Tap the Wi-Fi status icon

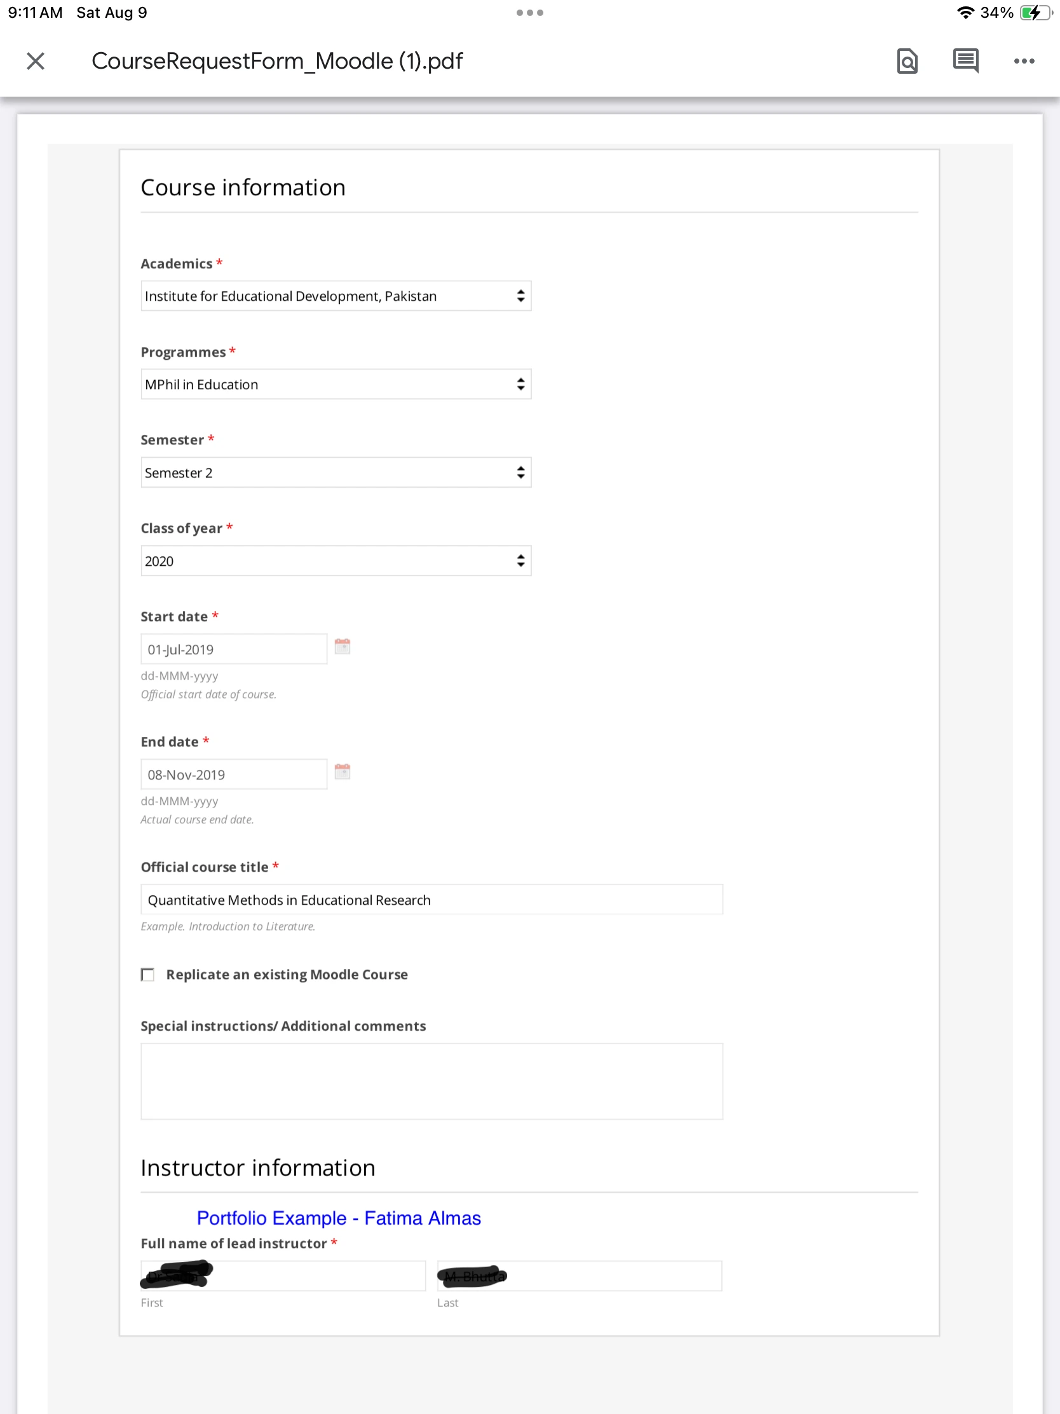(965, 13)
